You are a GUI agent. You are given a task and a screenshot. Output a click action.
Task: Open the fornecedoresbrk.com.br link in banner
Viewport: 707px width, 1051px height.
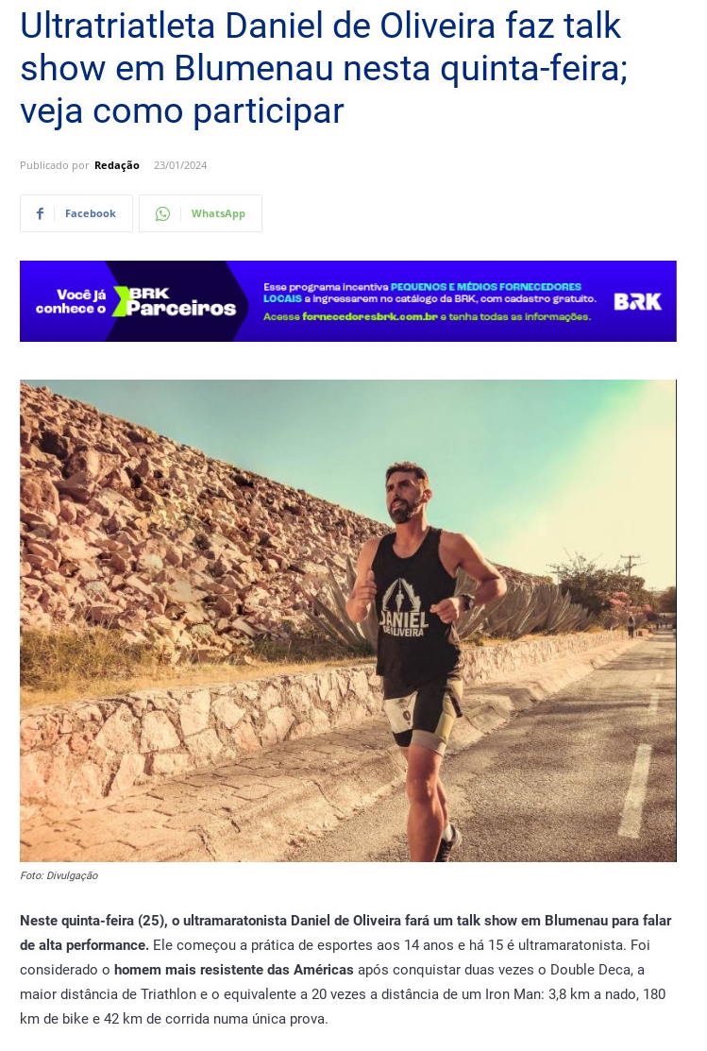pos(370,317)
